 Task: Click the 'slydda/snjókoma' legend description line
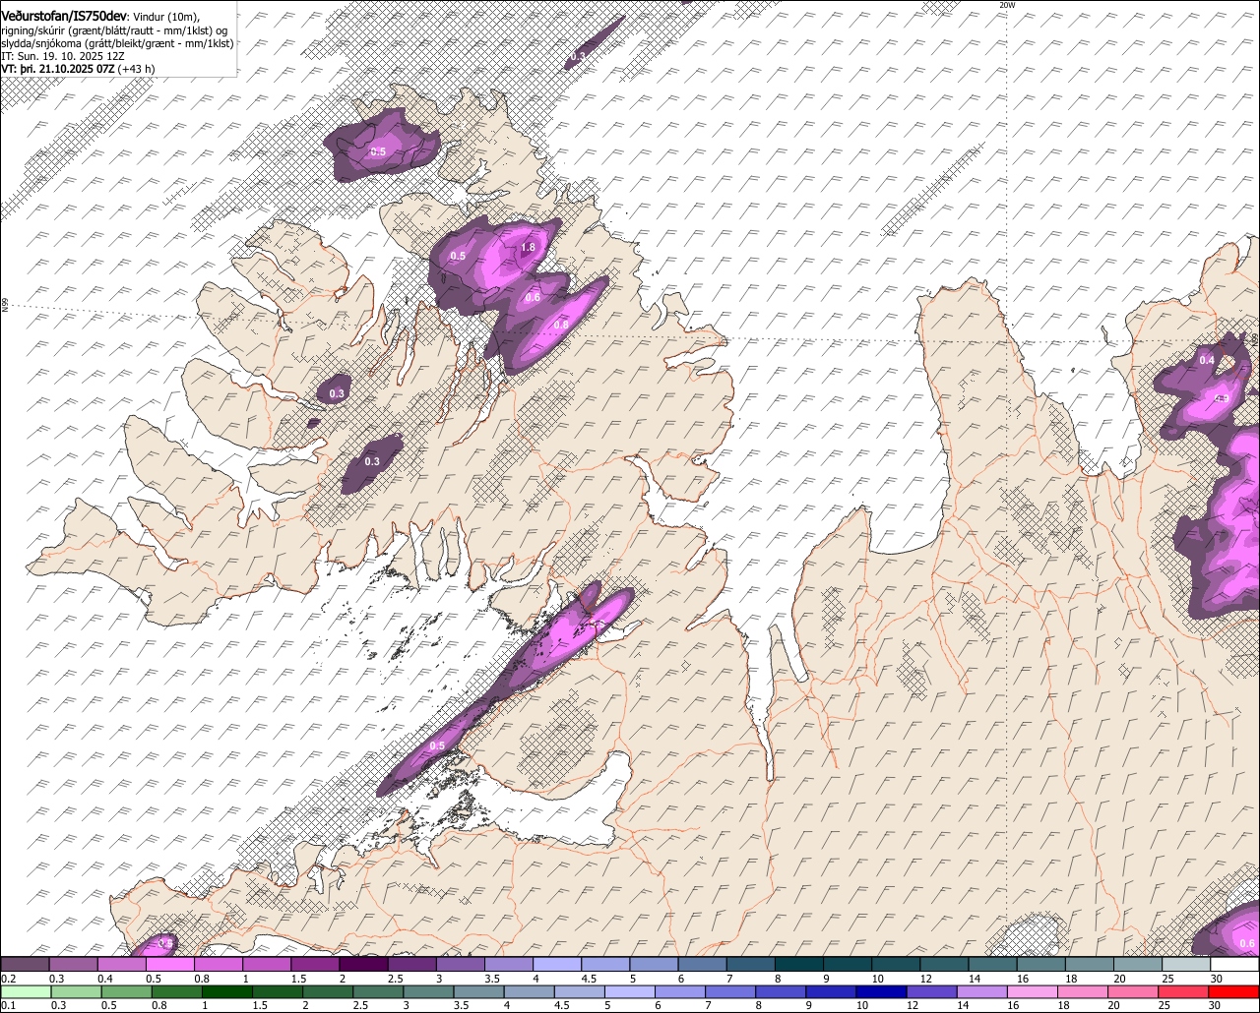[117, 43]
